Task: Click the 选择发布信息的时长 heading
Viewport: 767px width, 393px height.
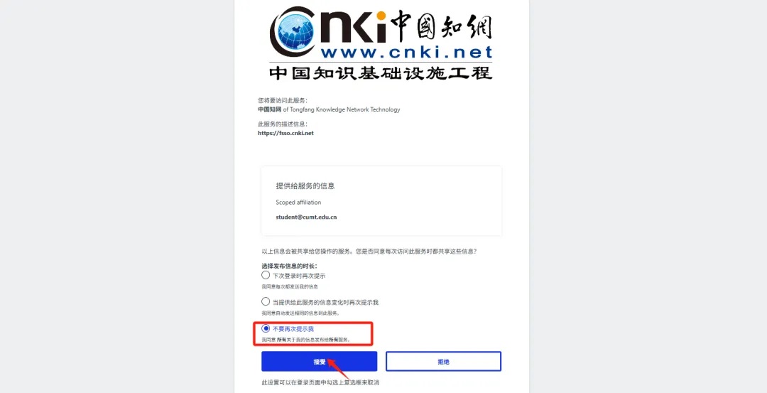Action: point(289,266)
